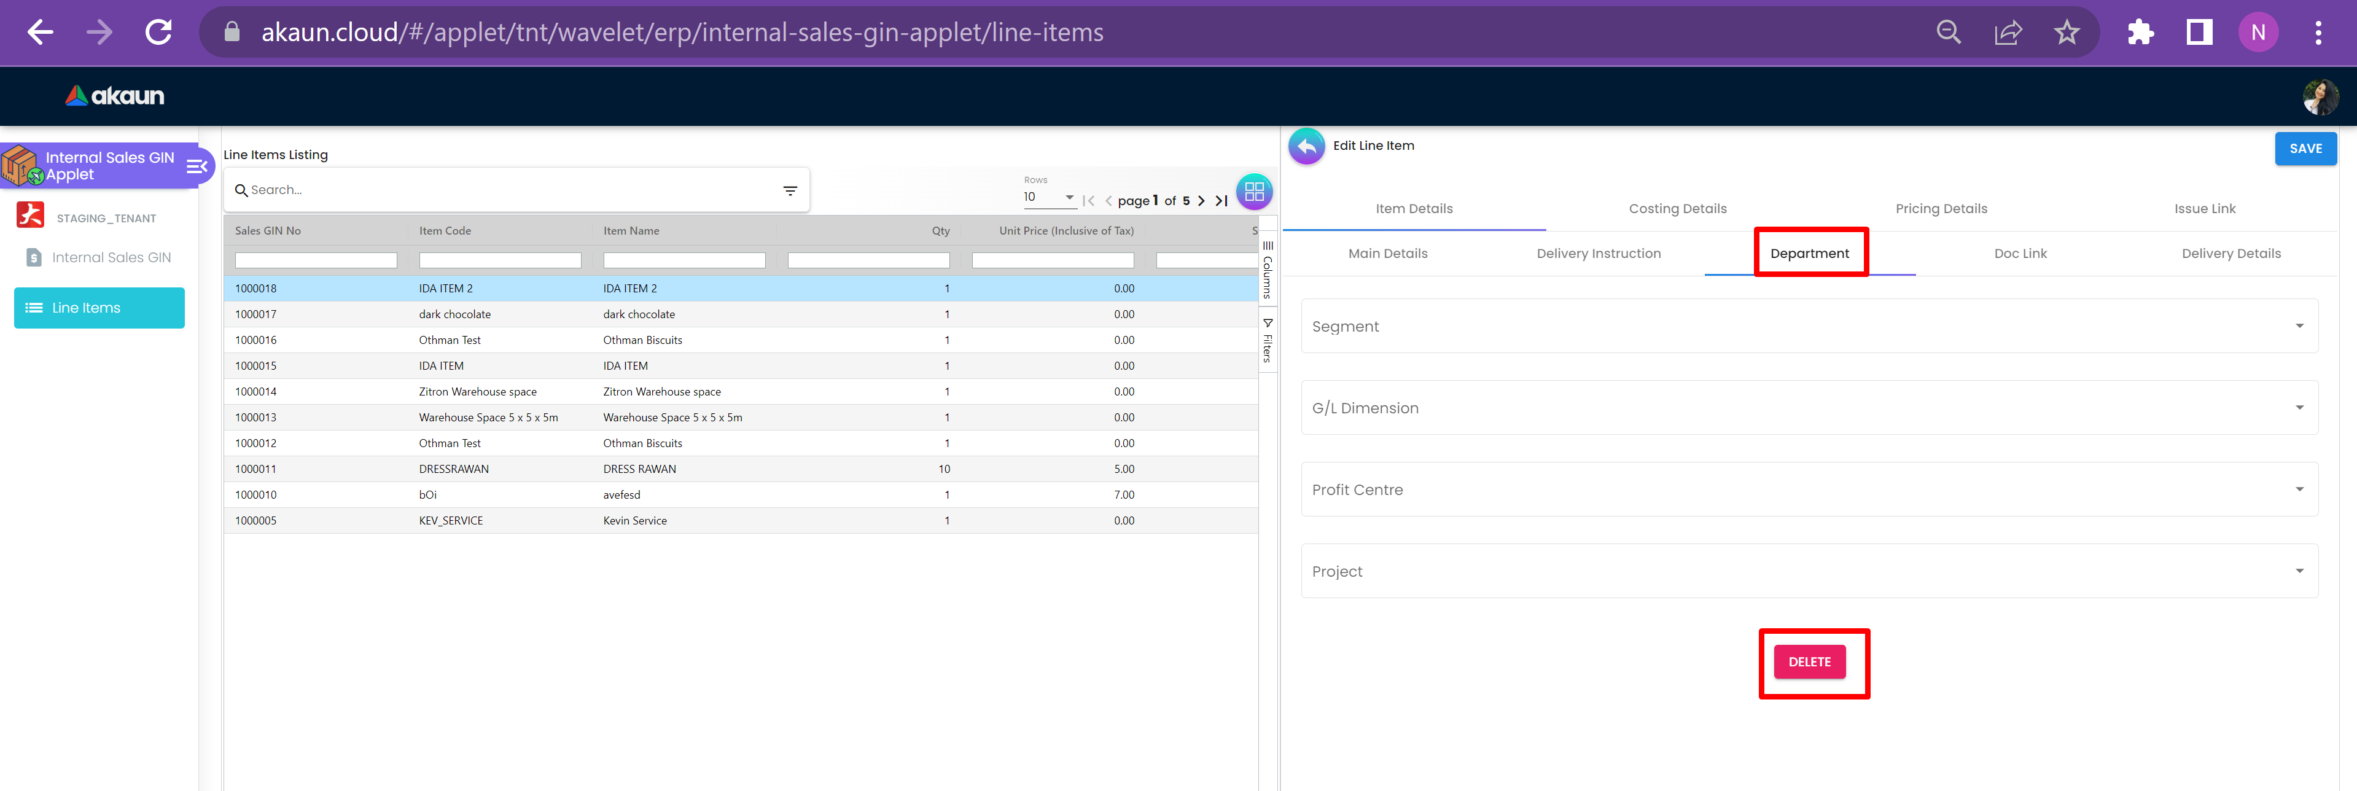Click the red DELETE button

(x=1809, y=661)
